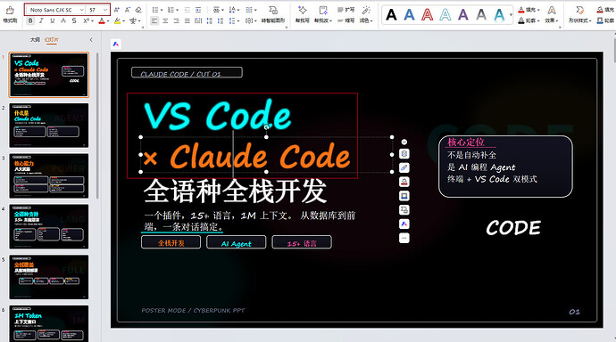Apply the solid blue WordArt style
This screenshot has width=616, height=342.
(410, 15)
